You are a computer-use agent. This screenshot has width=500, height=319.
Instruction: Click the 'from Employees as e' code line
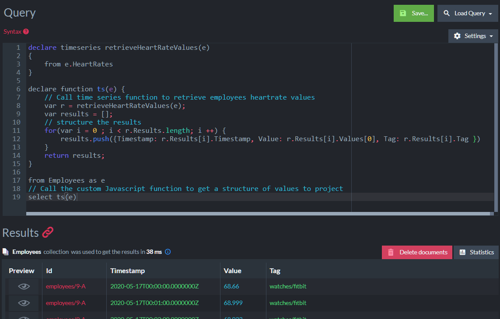pyautogui.click(x=66, y=180)
